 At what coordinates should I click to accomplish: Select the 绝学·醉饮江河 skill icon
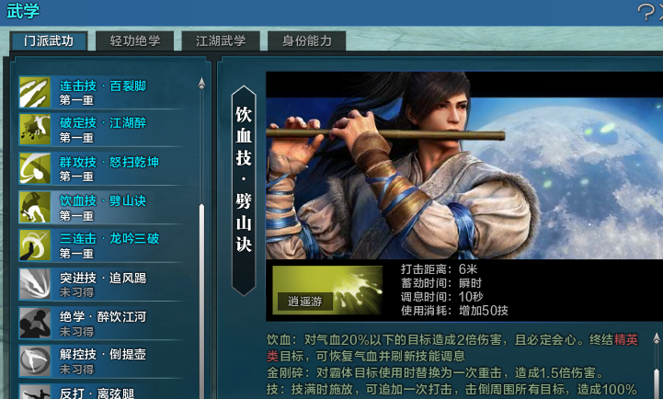click(x=35, y=323)
